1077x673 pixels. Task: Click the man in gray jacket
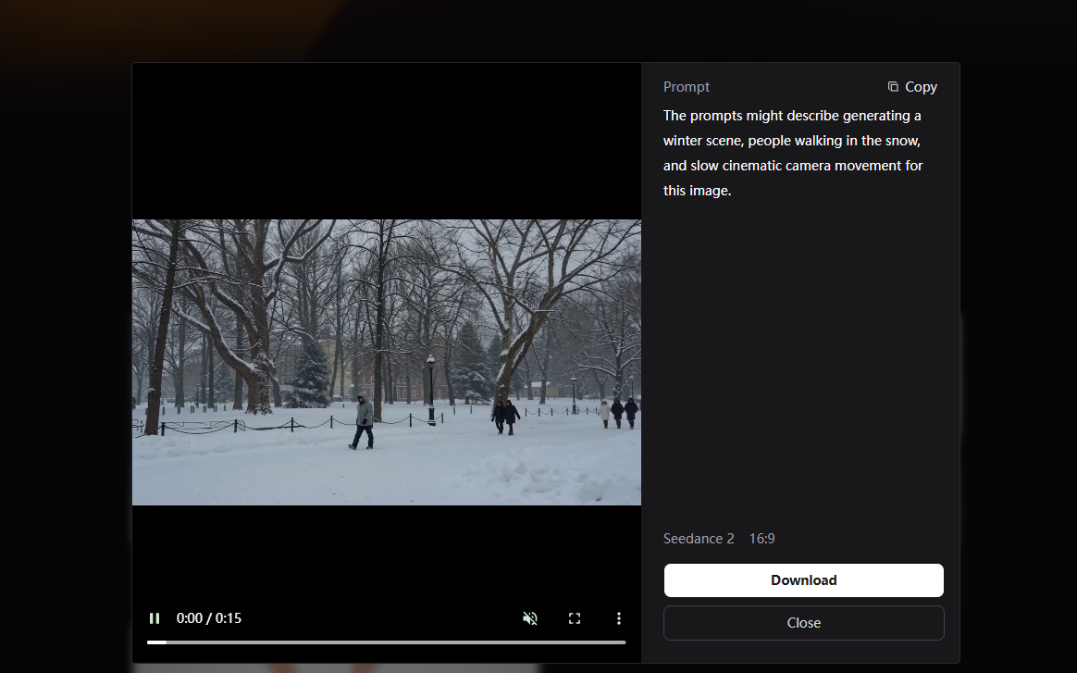364,421
